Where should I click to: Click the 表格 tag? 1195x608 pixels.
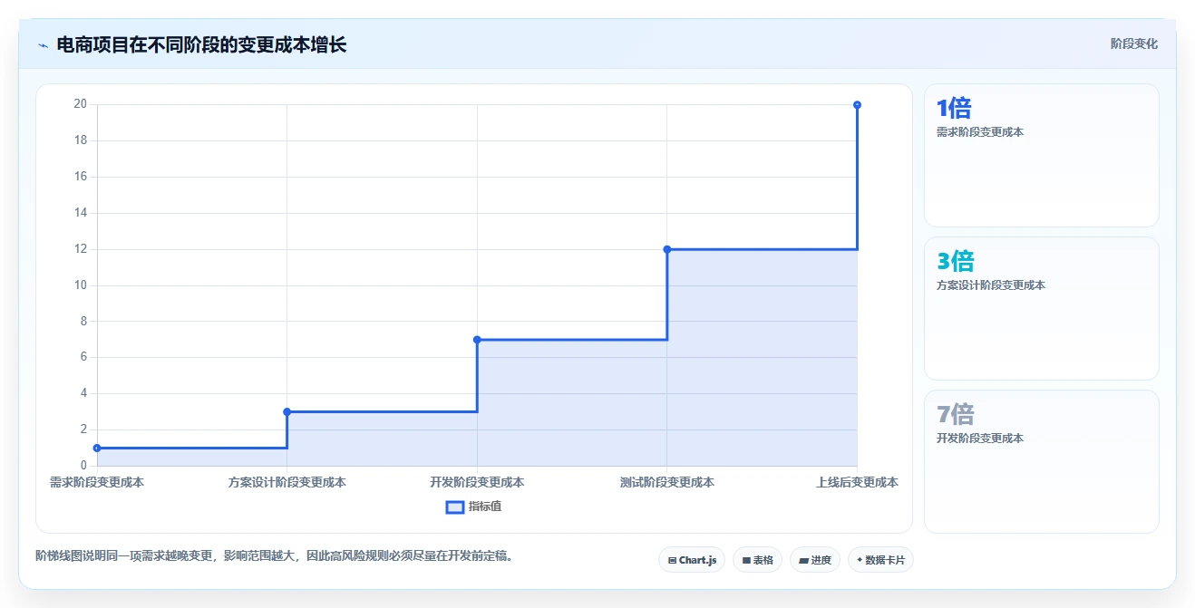[x=758, y=560]
